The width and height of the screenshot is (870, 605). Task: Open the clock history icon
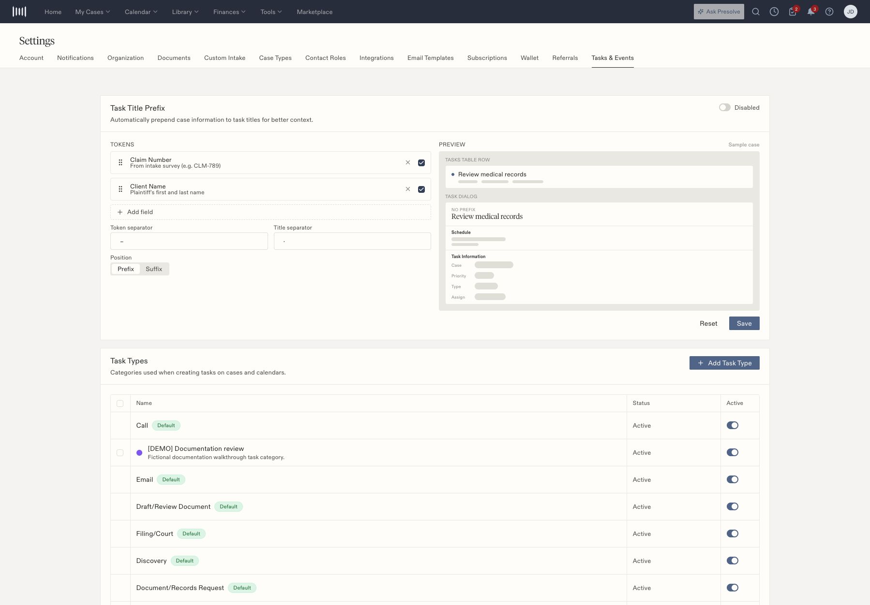(774, 12)
